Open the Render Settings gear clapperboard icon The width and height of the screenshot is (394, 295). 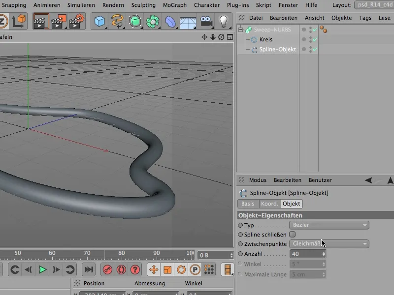tap(76, 21)
